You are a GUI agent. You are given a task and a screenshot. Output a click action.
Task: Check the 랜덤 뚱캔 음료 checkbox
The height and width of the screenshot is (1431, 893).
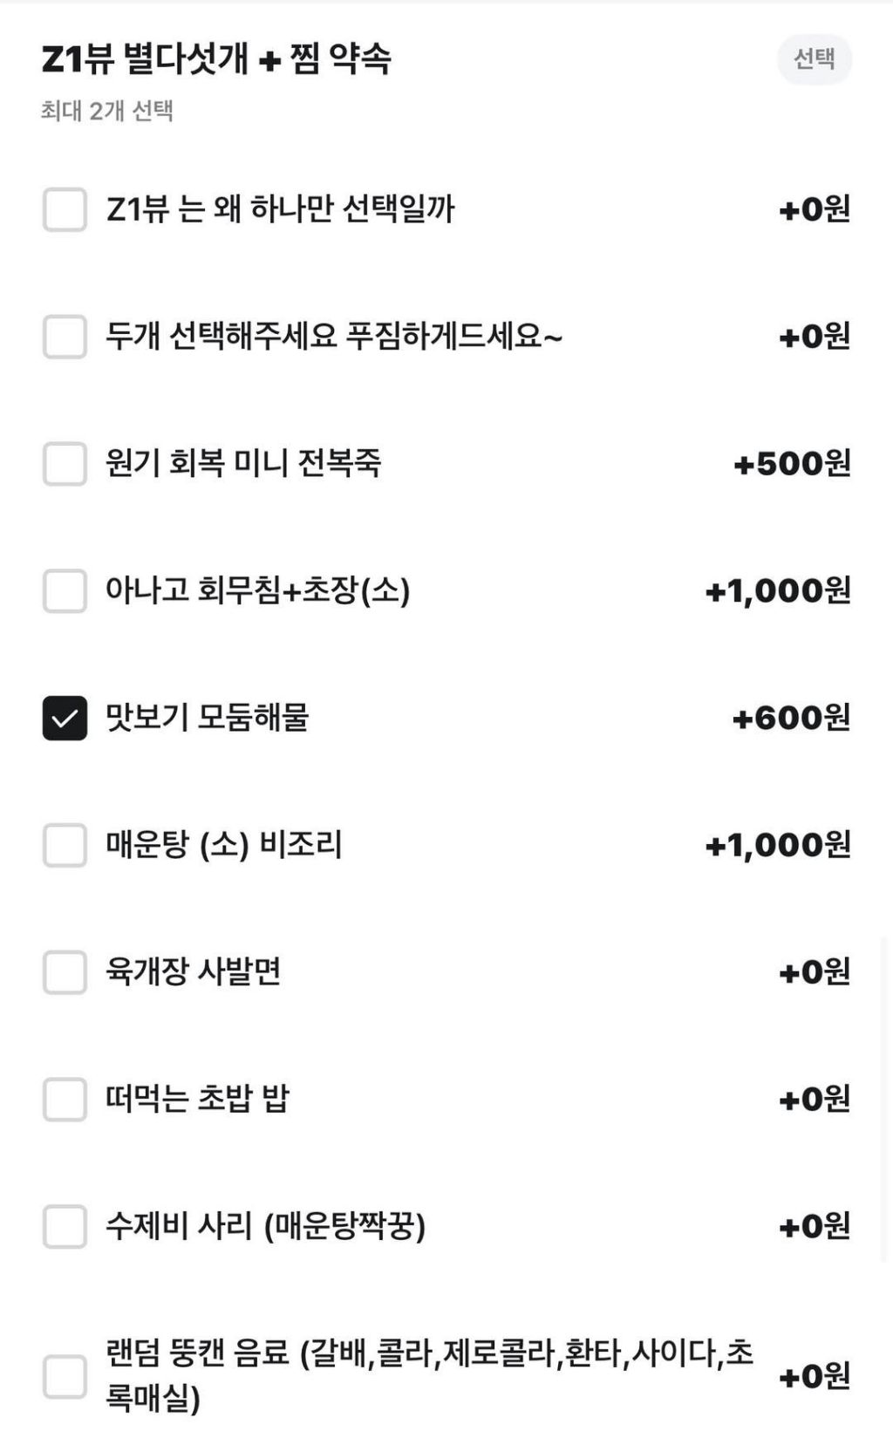65,1376
